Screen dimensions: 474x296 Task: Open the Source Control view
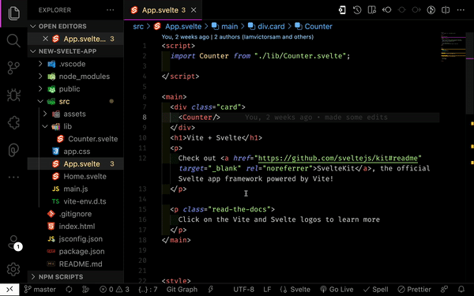point(13,68)
